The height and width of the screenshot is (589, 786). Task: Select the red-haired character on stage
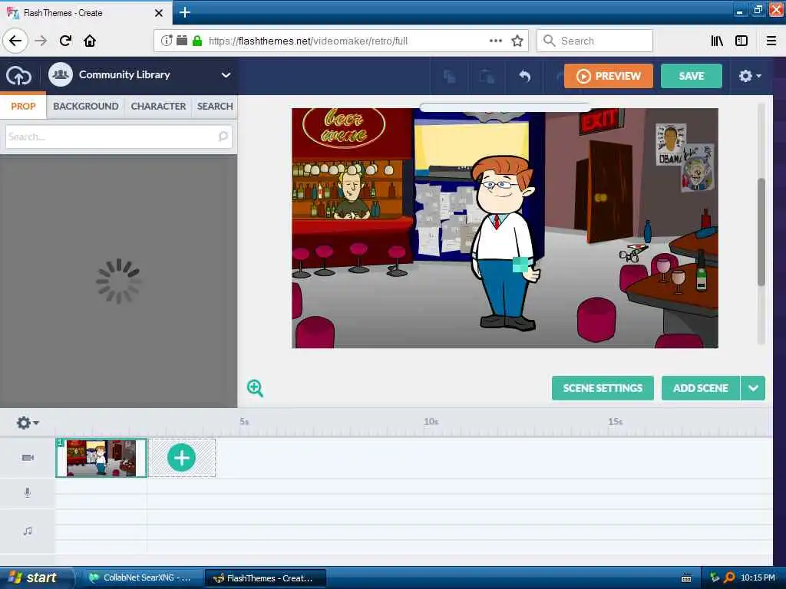pos(504,243)
